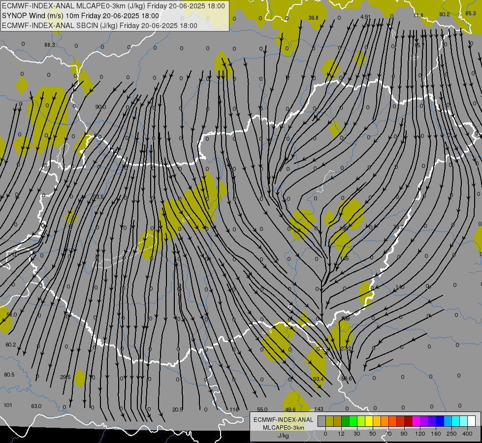The height and width of the screenshot is (443, 482).
Task: Click the legend tick label '120'
Action: pos(420,434)
